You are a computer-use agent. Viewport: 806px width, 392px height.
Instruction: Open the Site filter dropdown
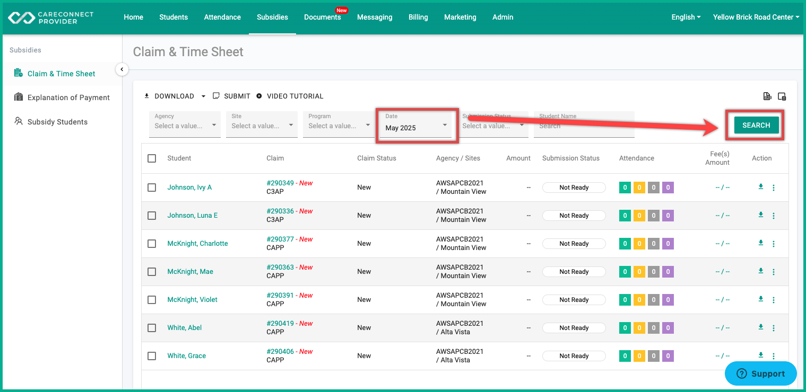pos(262,124)
